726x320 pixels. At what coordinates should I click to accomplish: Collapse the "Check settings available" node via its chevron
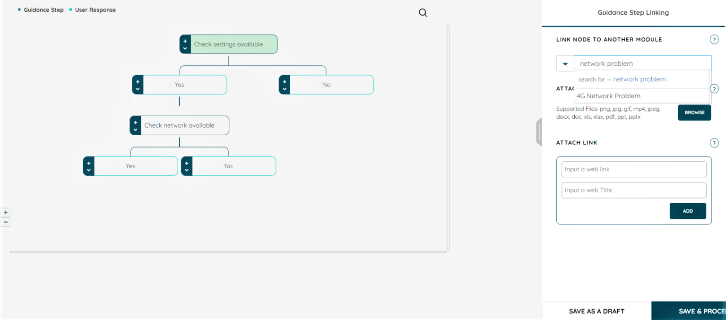[x=185, y=47]
